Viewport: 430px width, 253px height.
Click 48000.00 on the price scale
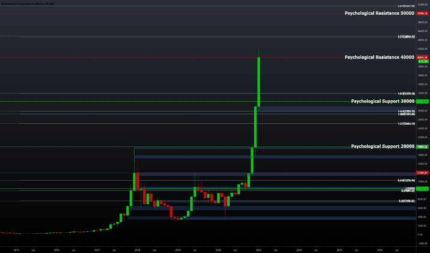pos(423,22)
